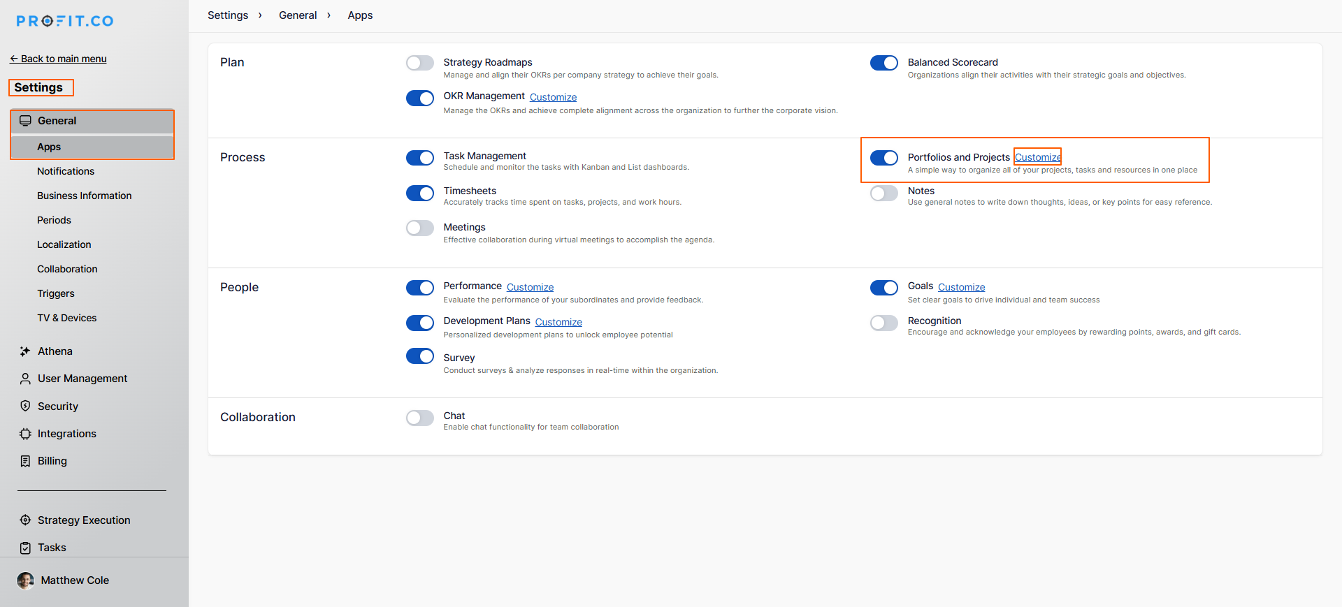Click the Tasks clipboard icon
Screen dimensions: 1342x607
coord(25,548)
